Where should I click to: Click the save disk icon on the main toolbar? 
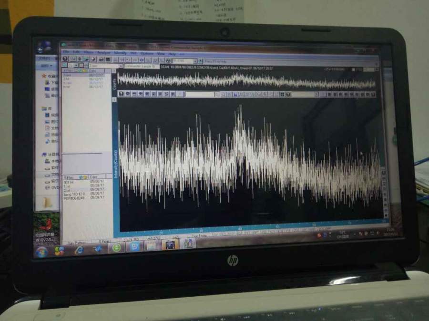click(108, 59)
